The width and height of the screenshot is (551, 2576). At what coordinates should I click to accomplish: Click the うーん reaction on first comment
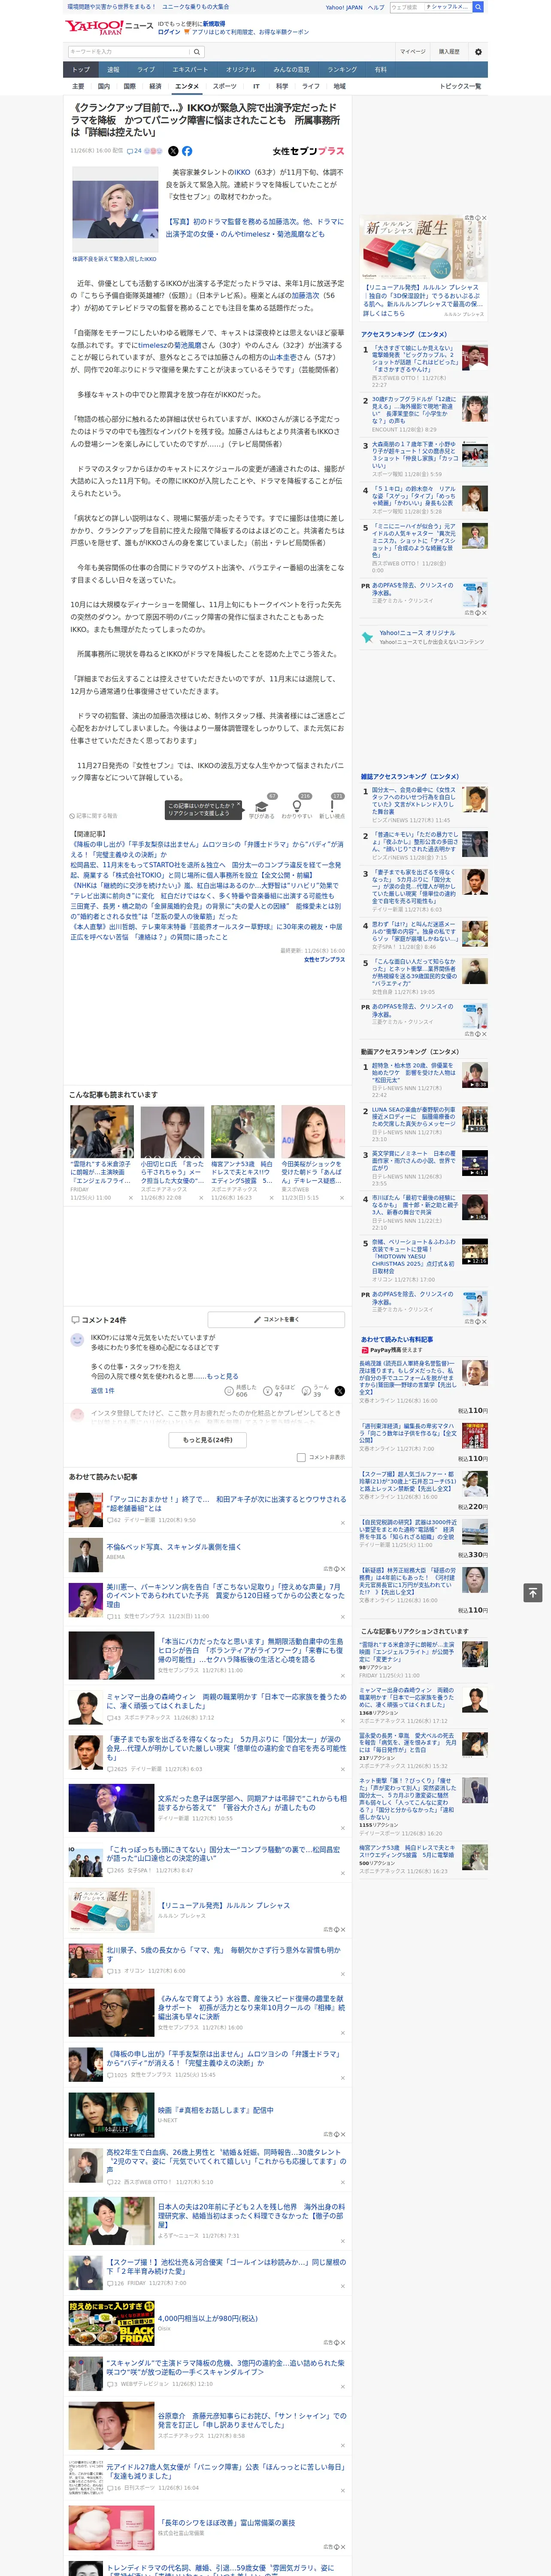[x=316, y=1391]
